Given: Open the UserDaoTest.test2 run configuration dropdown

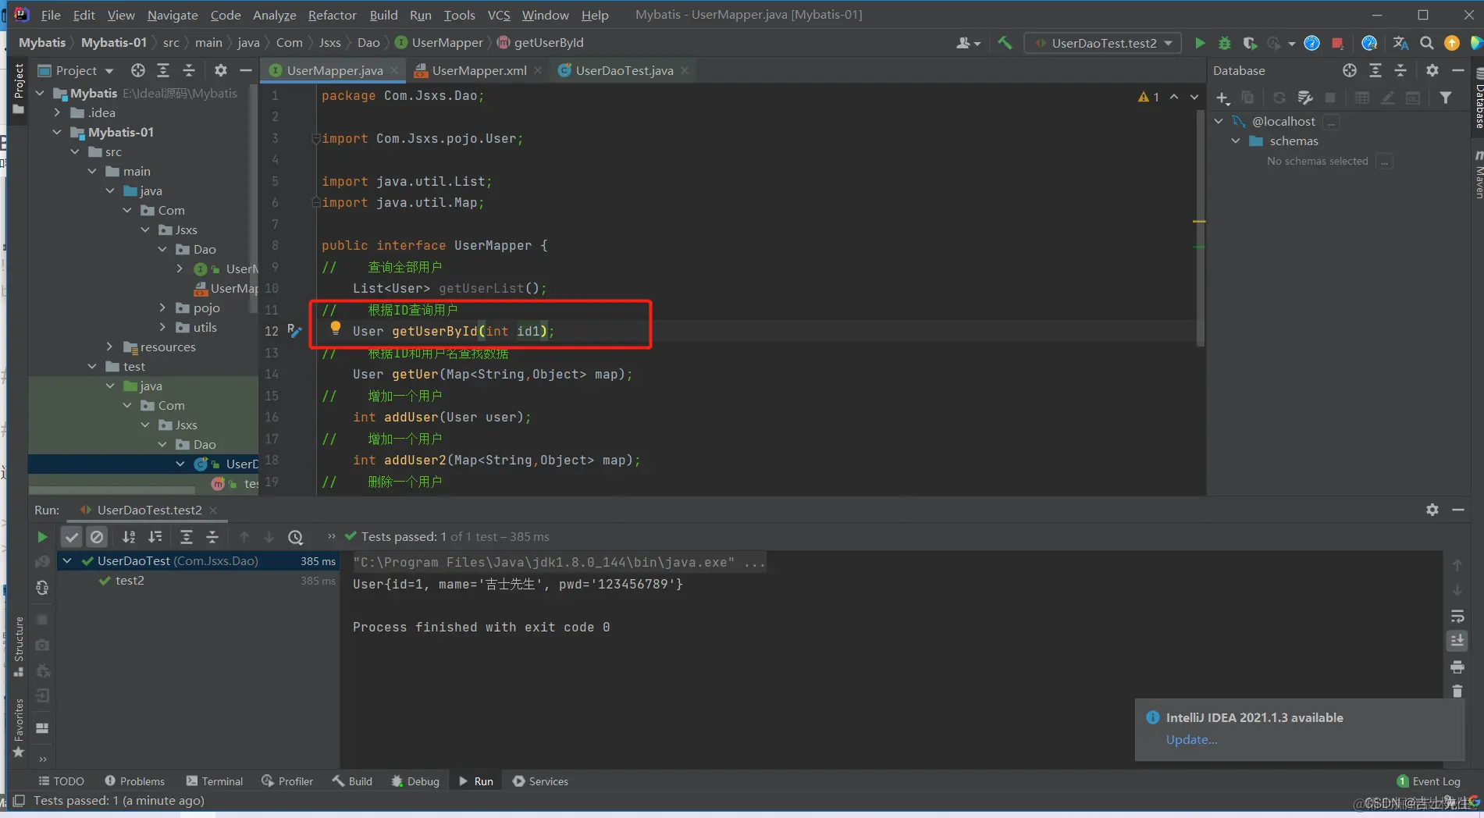Looking at the screenshot, I should click(x=1103, y=43).
